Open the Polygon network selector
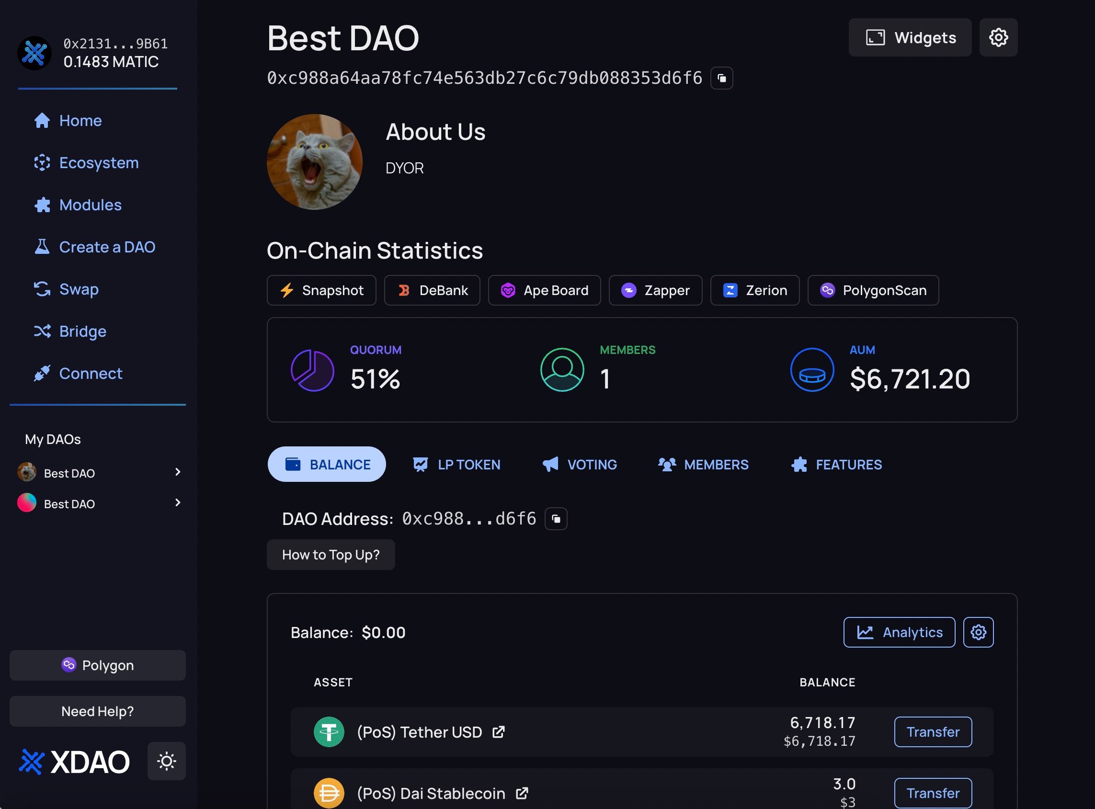The width and height of the screenshot is (1095, 809). (97, 665)
